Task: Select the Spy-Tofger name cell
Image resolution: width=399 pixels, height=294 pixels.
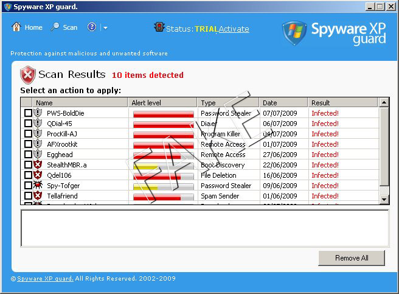Action: click(x=63, y=186)
